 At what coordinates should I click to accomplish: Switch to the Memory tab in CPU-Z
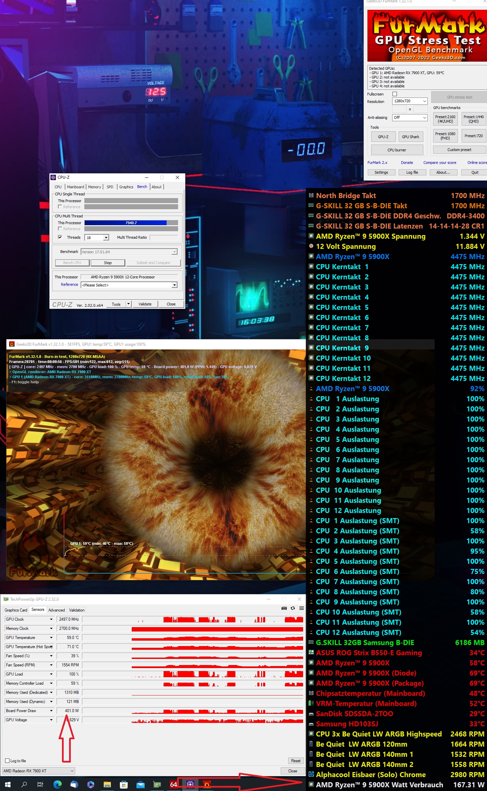pos(94,187)
